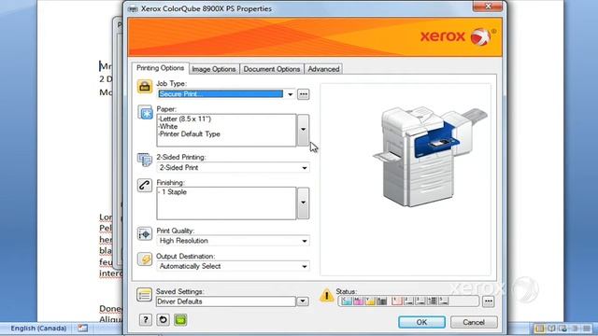This screenshot has height=336, width=598.
Task: Click the tray 1 status icon
Action: pyautogui.click(x=397, y=301)
